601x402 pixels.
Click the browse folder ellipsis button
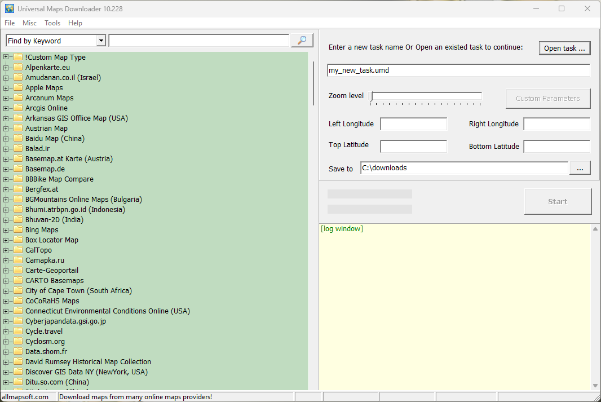[x=580, y=168]
